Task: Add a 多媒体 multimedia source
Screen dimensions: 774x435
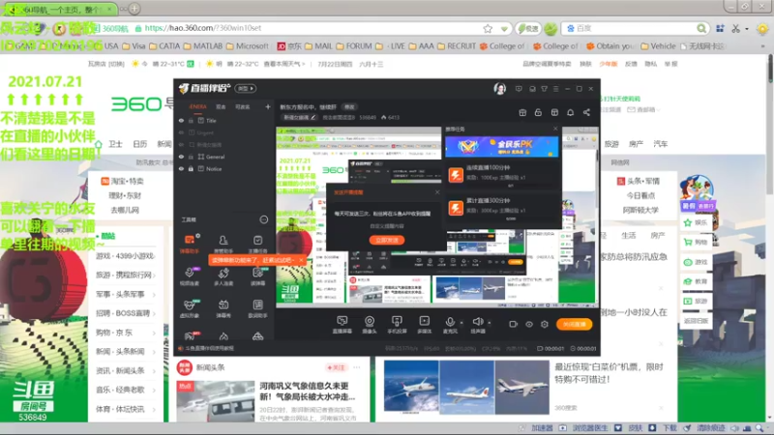Action: click(x=424, y=325)
